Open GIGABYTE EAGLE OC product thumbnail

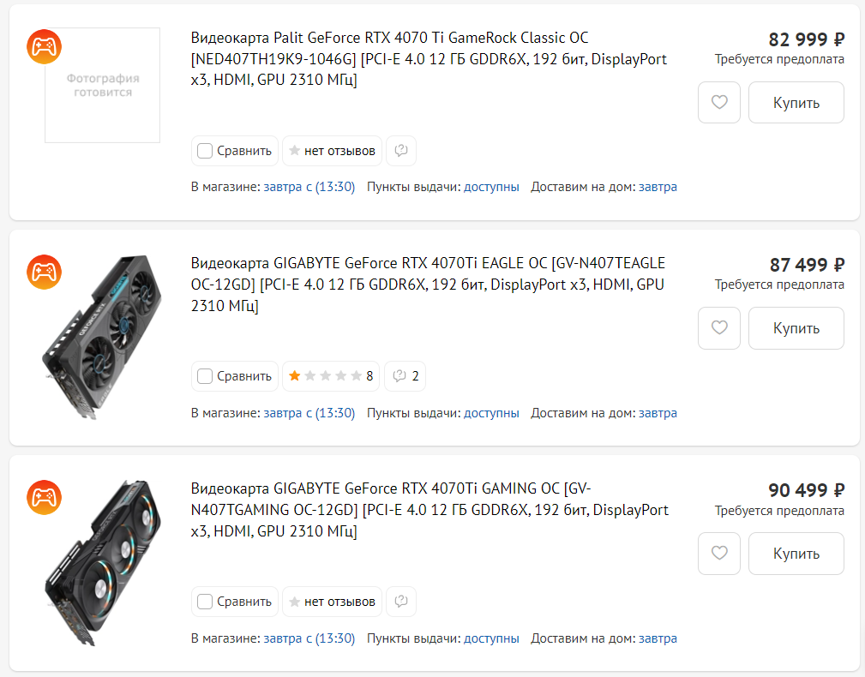(102, 335)
